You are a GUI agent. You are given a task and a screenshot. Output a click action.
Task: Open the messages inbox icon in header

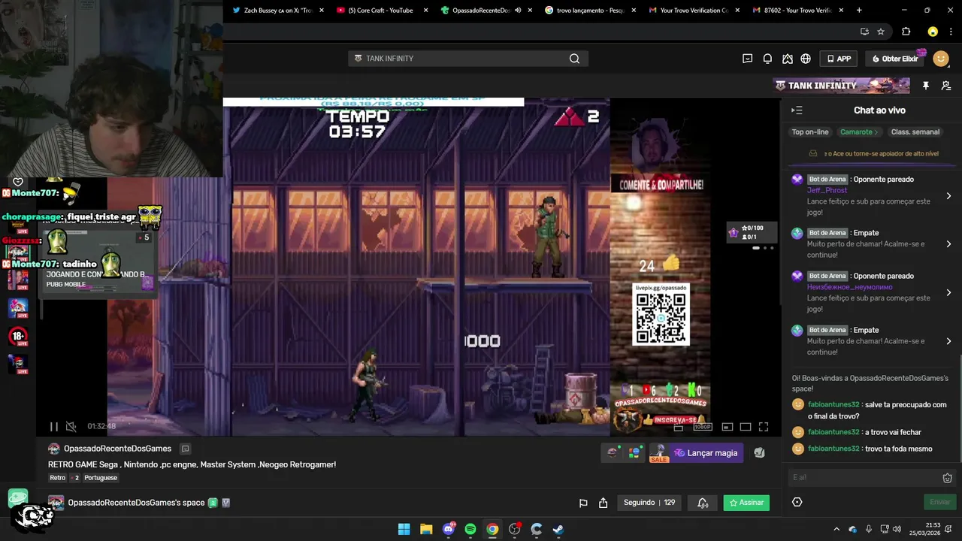[747, 59]
